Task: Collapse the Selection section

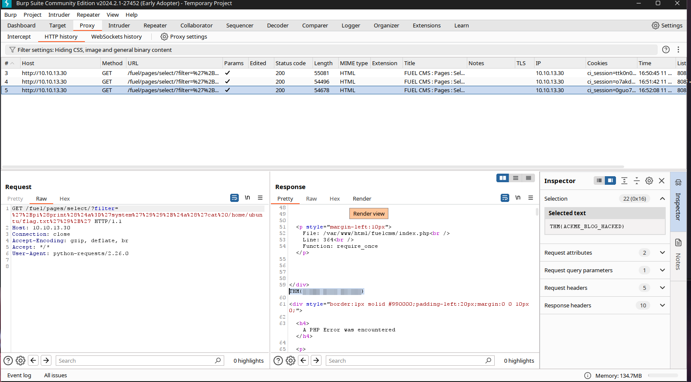Action: point(662,199)
